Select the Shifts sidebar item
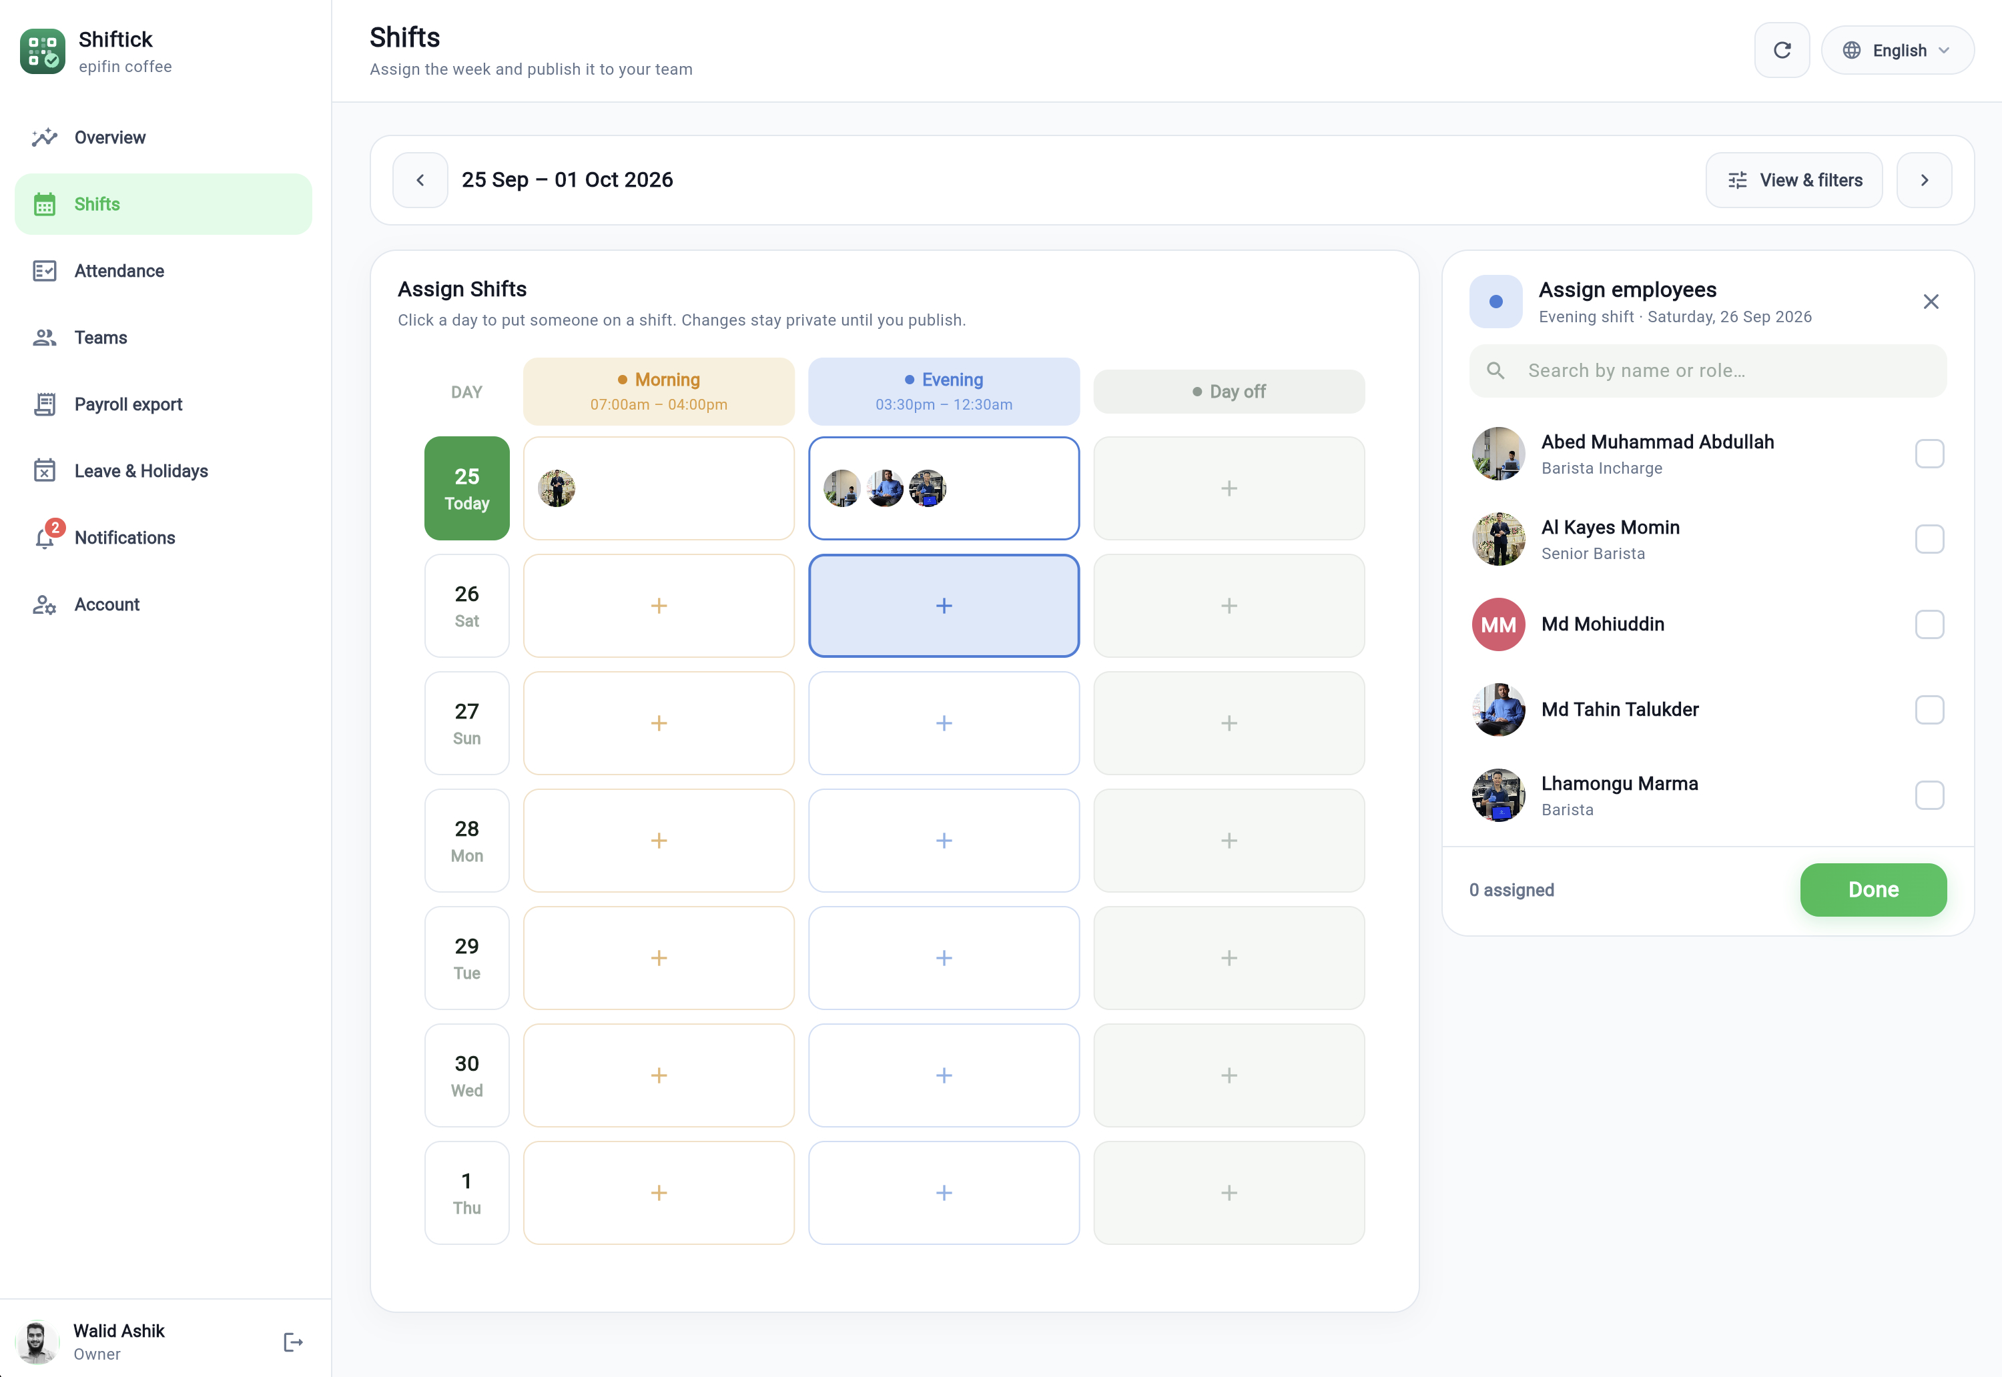The image size is (2002, 1377). [163, 204]
